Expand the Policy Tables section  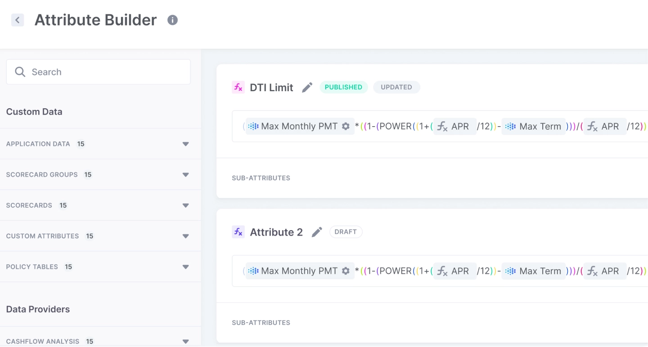click(185, 267)
